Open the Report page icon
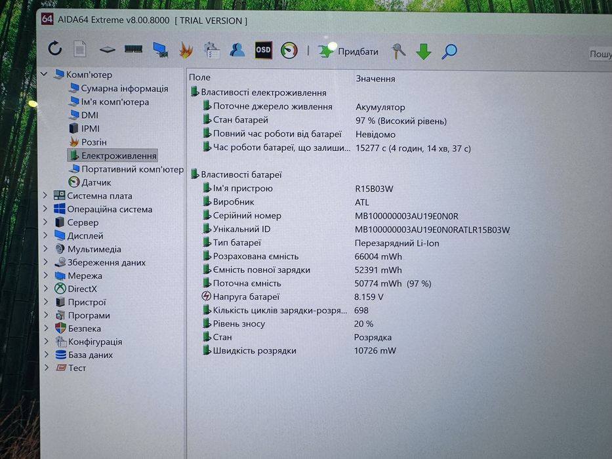 tap(79, 49)
